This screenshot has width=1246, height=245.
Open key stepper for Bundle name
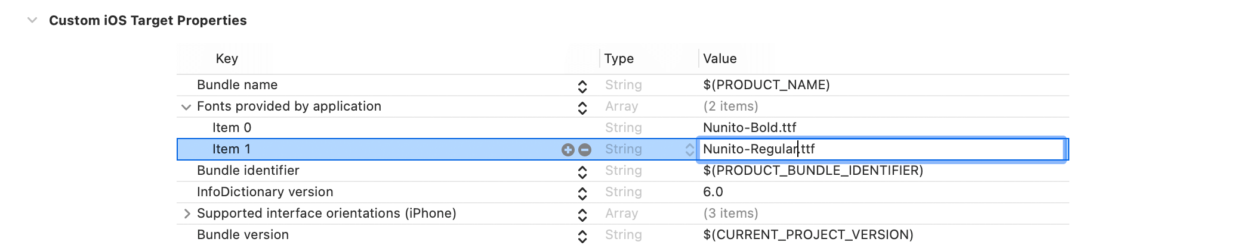[x=582, y=86]
